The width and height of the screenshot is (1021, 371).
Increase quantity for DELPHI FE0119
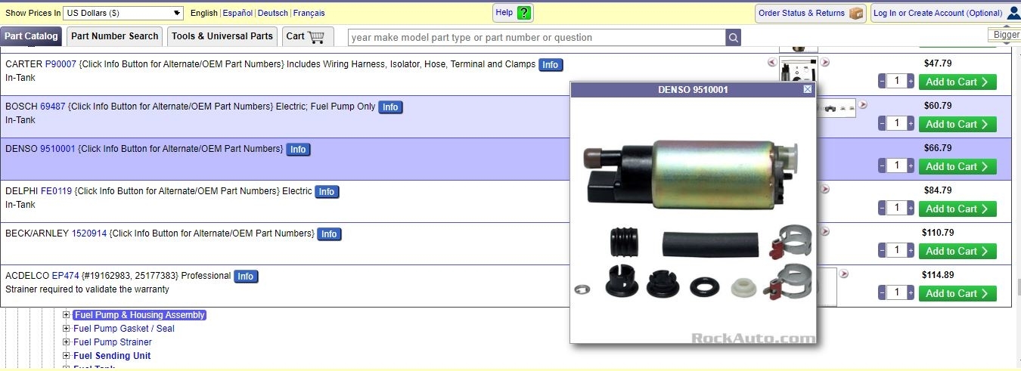coord(911,209)
